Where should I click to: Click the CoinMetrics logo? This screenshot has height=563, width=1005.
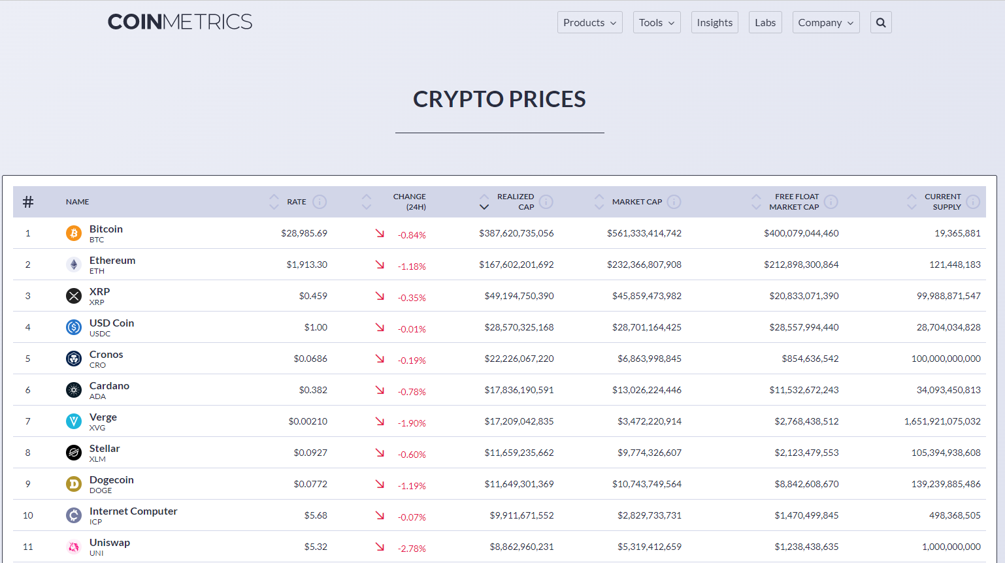pyautogui.click(x=180, y=22)
